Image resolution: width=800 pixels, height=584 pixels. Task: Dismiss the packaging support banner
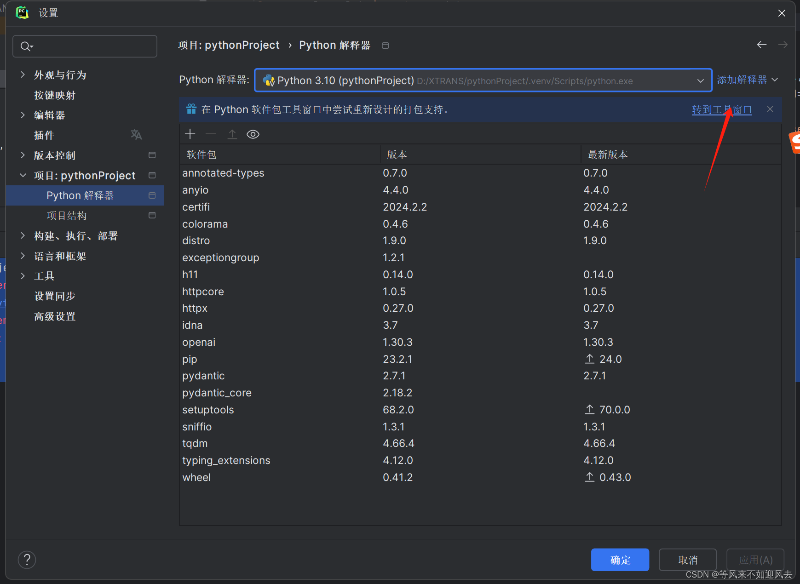click(x=770, y=109)
